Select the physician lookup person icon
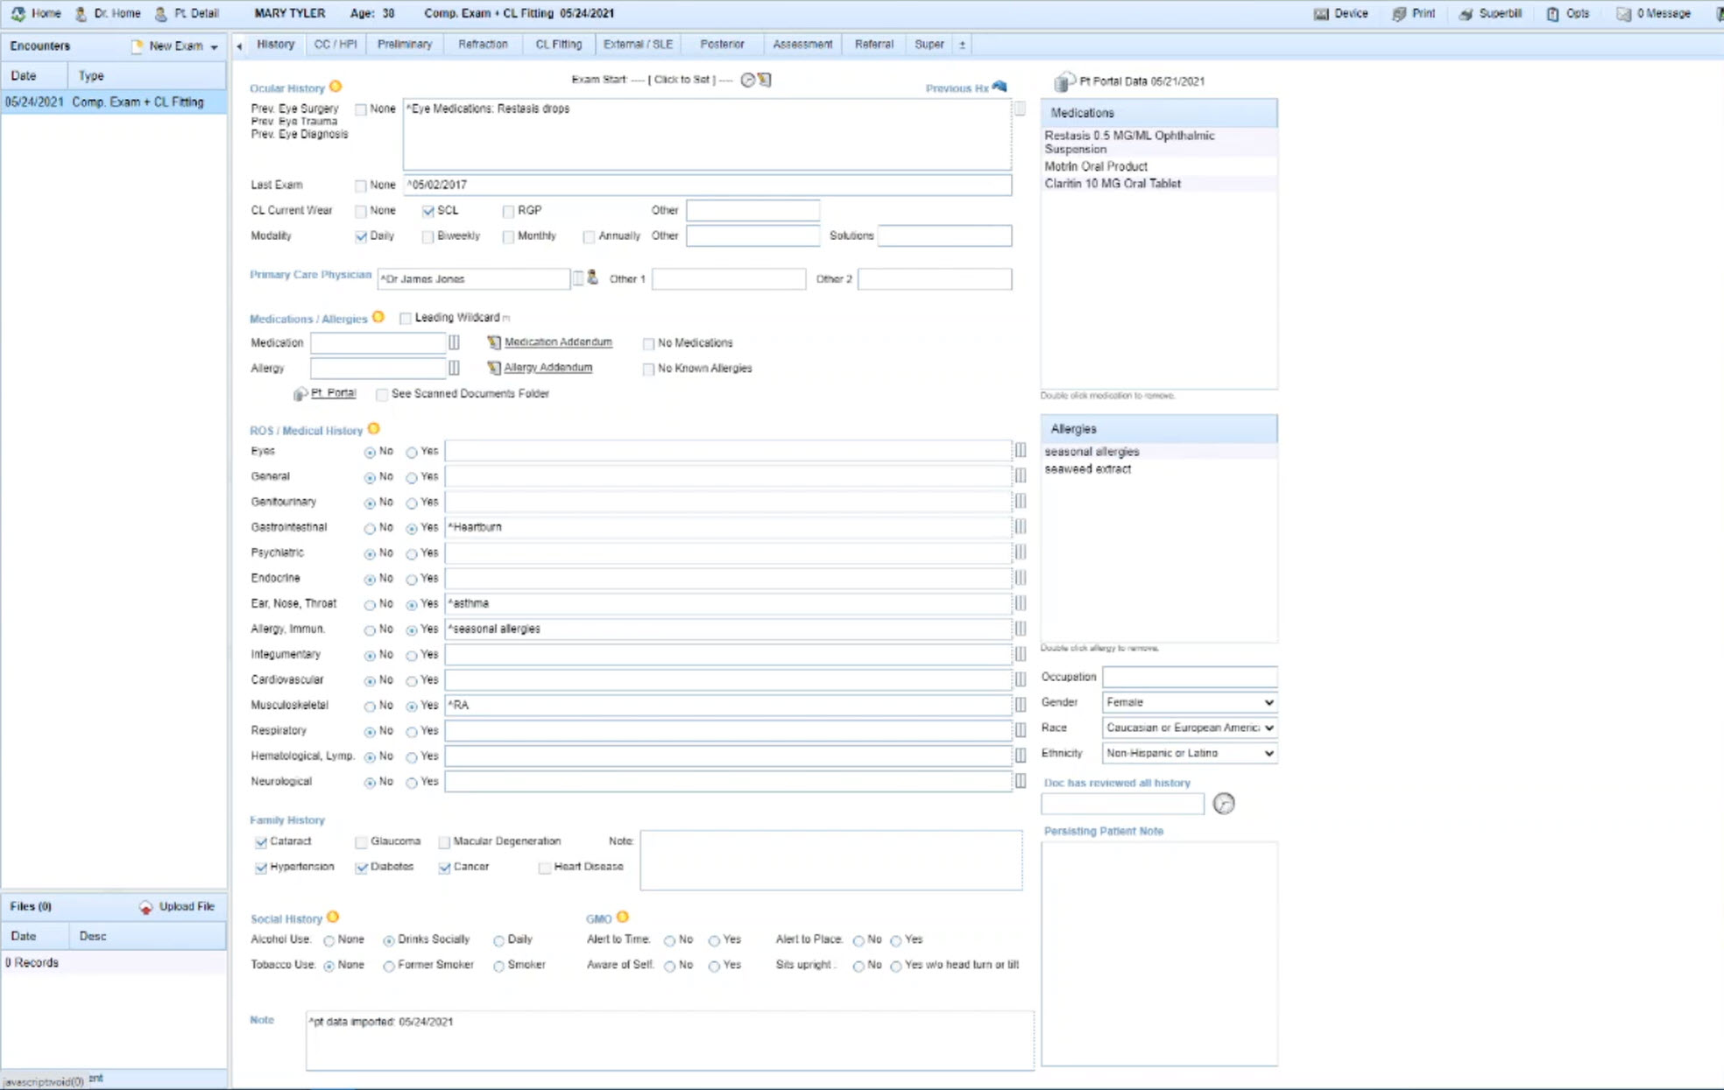This screenshot has width=1724, height=1090. coord(592,278)
